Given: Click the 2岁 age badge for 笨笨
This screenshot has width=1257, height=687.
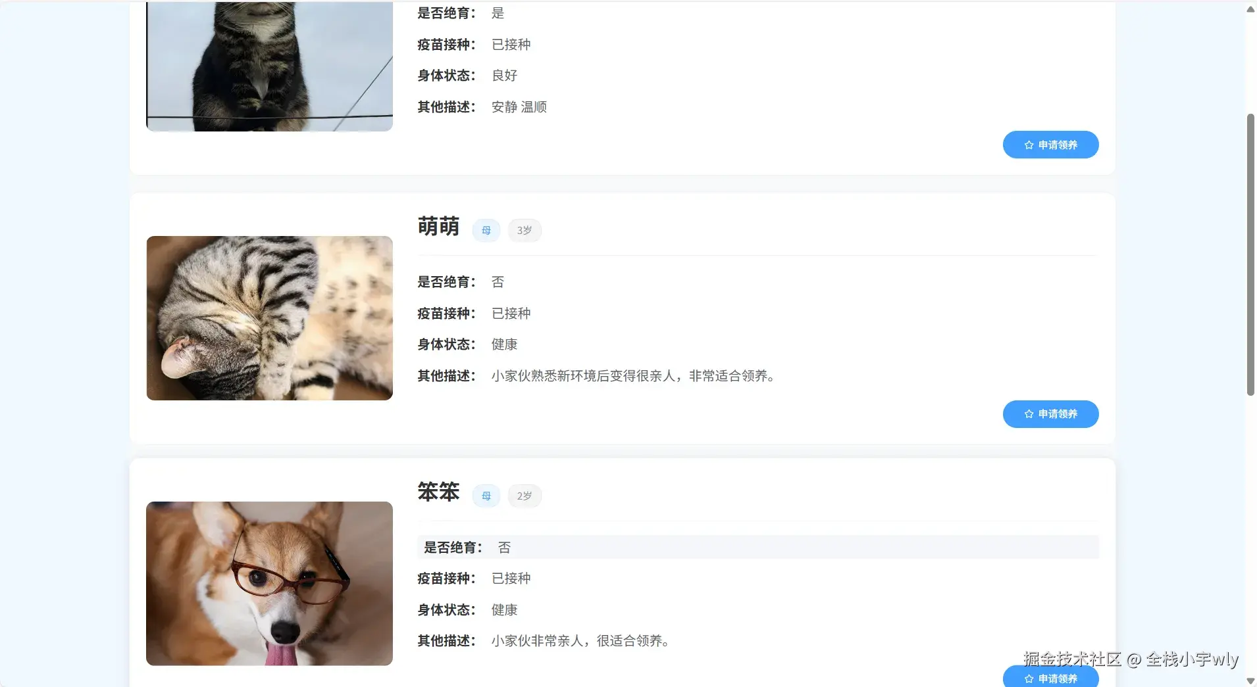Looking at the screenshot, I should 525,496.
